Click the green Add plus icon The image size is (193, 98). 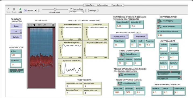coord(20,9)
